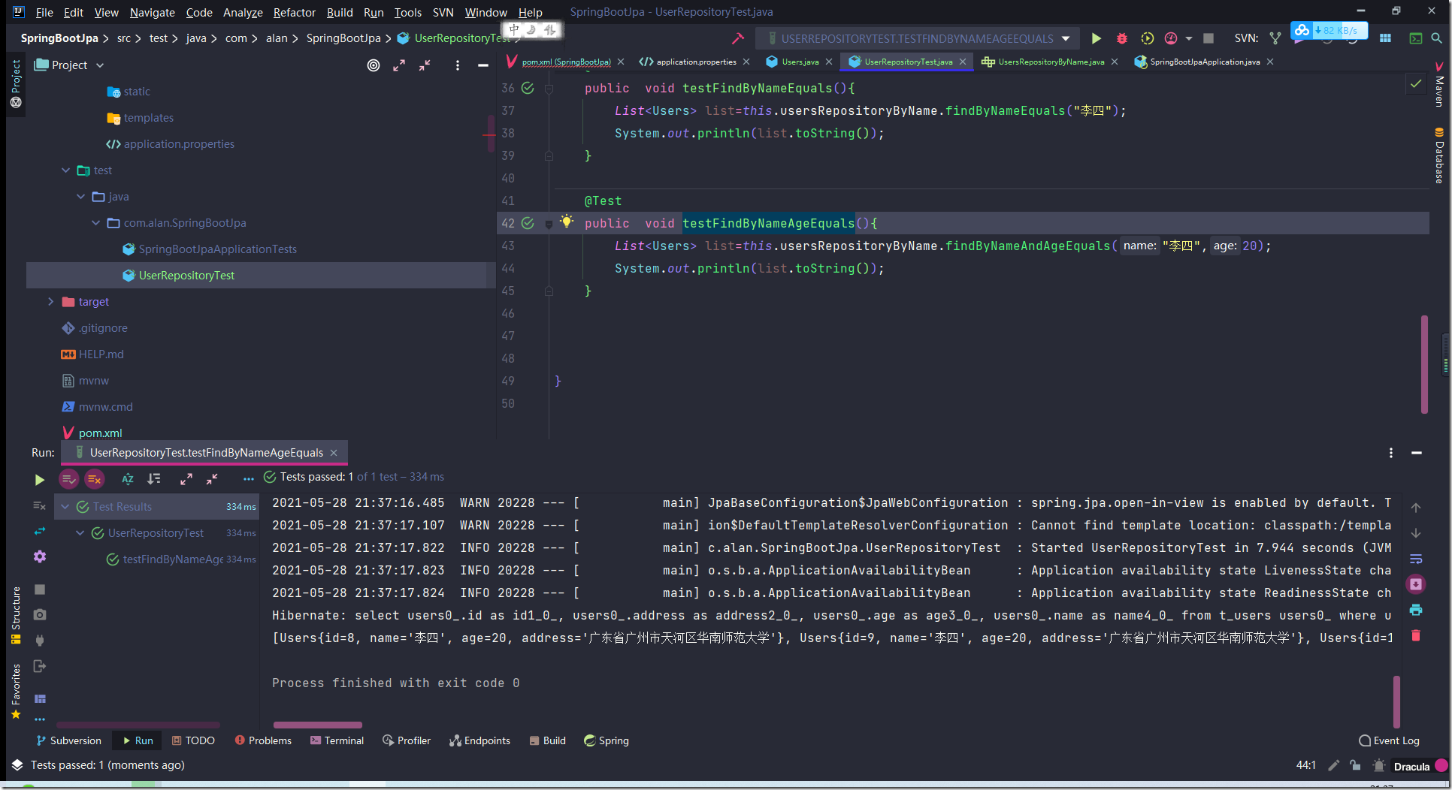
Task: Toggle Show Ignored tests filter
Action: pyautogui.click(x=94, y=478)
